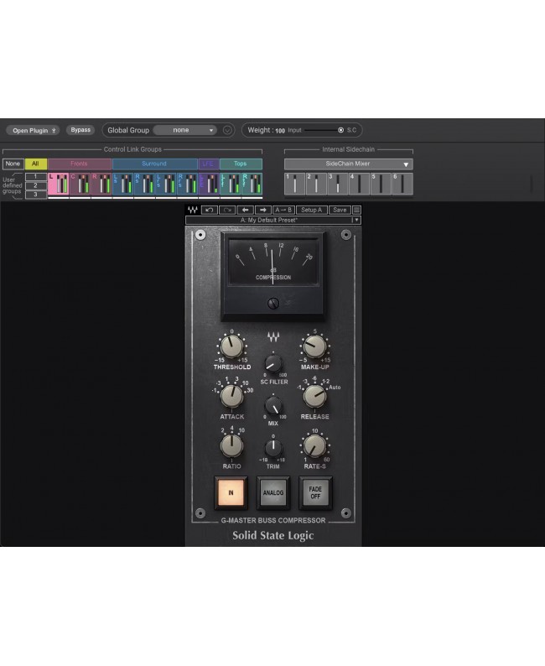The height and width of the screenshot is (666, 545).
Task: Select the Ltf top channel cell
Action: [231, 184]
